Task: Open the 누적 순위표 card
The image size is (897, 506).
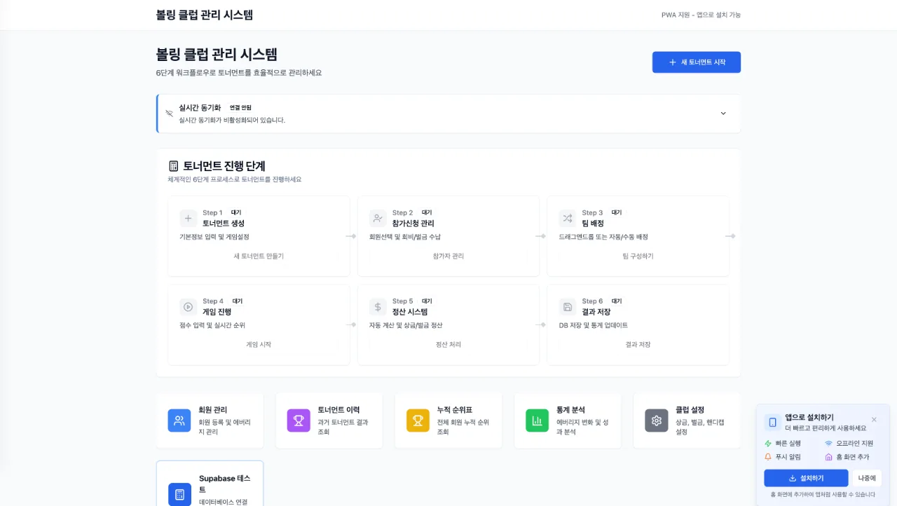Action: (x=448, y=420)
